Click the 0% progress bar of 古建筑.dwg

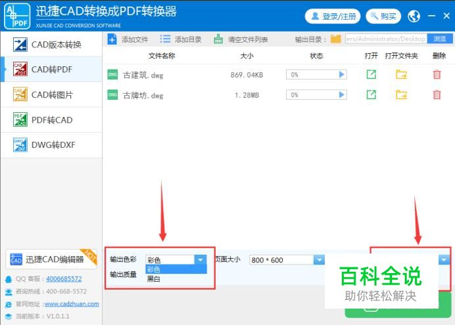click(x=316, y=75)
